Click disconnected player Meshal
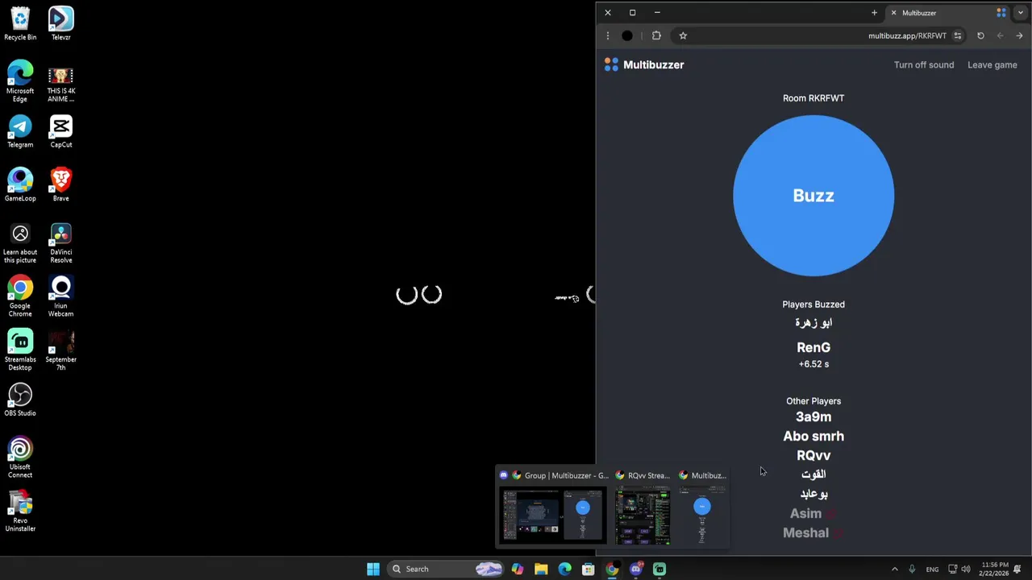Viewport: 1032px width, 580px height. [806, 532]
